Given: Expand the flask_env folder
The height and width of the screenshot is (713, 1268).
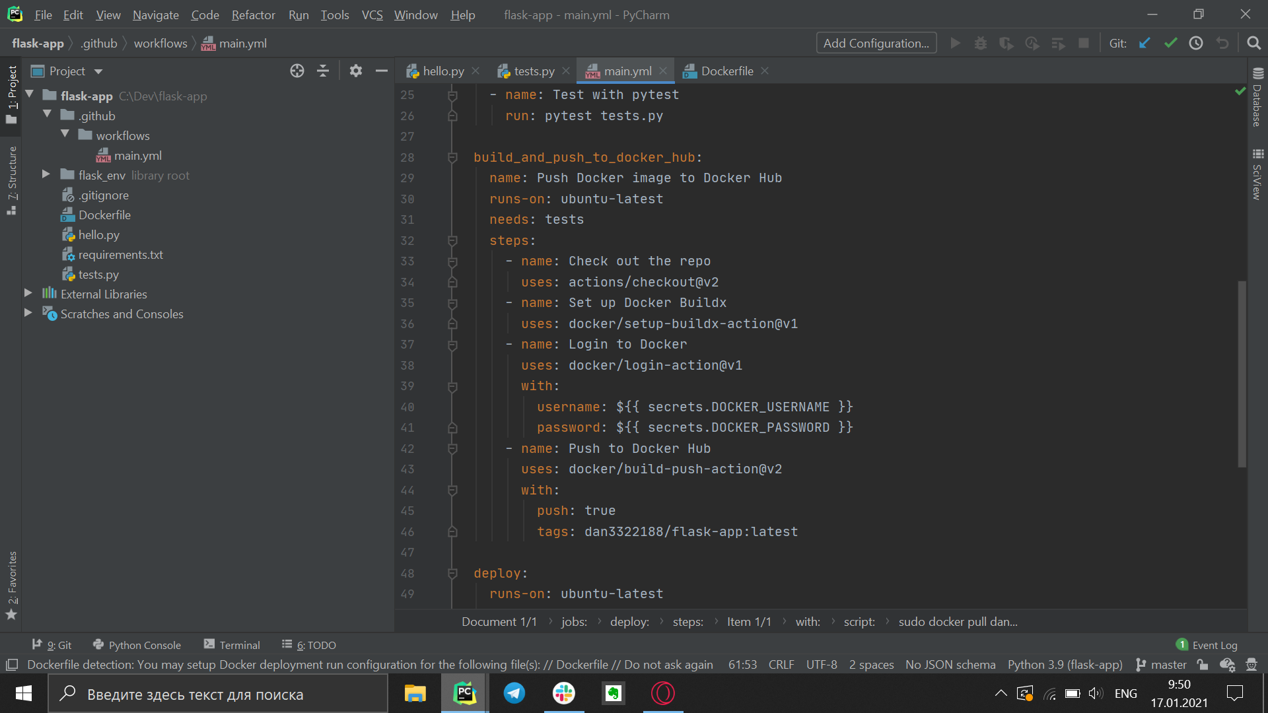Looking at the screenshot, I should pyautogui.click(x=46, y=175).
